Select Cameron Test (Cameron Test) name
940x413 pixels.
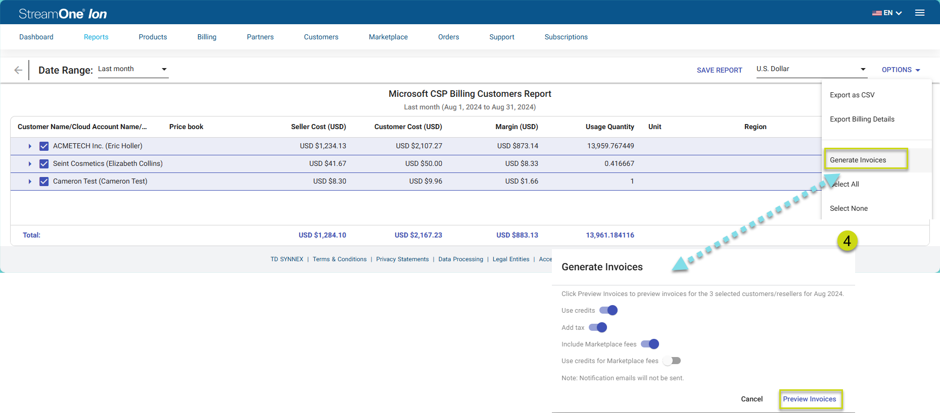(x=100, y=181)
